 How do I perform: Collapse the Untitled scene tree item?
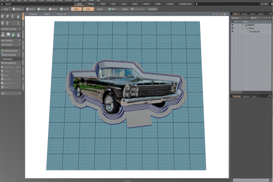tap(243, 25)
